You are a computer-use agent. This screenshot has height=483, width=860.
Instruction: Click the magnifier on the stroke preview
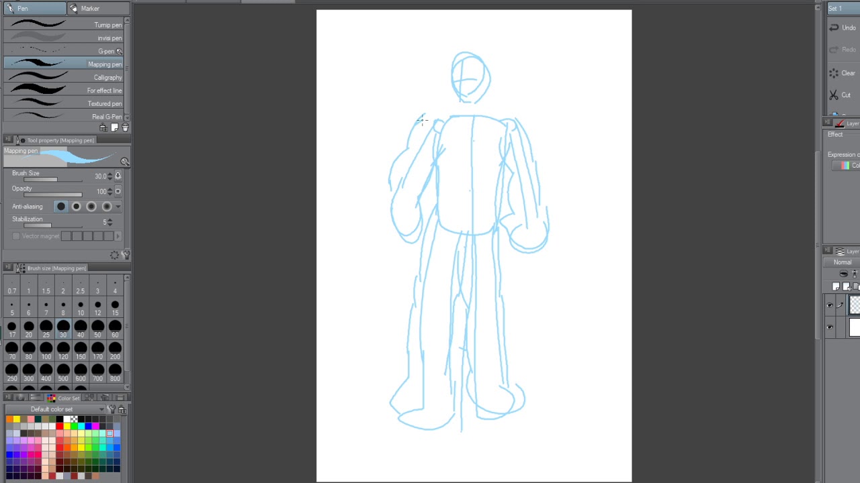pos(124,162)
